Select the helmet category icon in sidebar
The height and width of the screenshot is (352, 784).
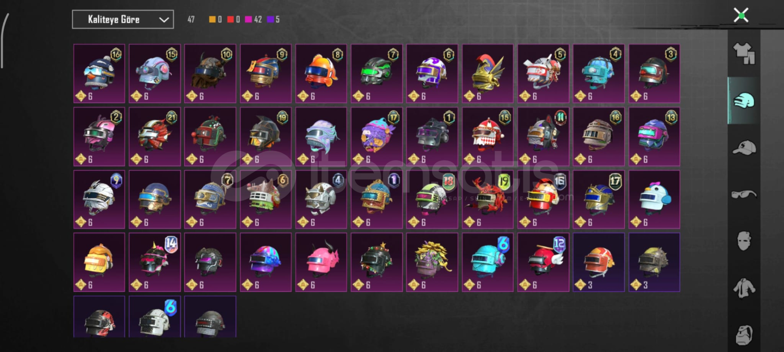pos(744,101)
